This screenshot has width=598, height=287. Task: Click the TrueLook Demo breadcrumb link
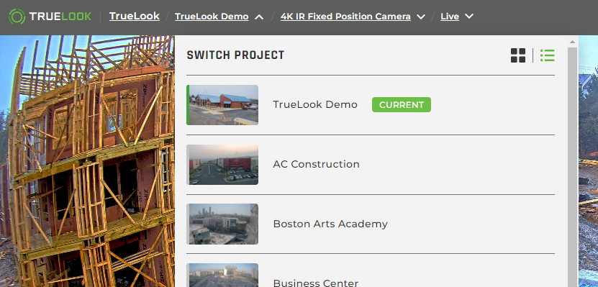pyautogui.click(x=212, y=17)
